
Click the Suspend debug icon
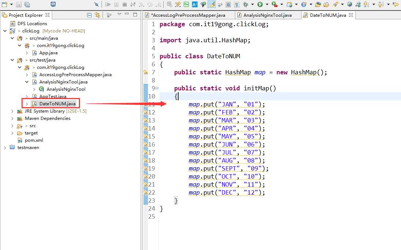pyautogui.click(x=117, y=4)
